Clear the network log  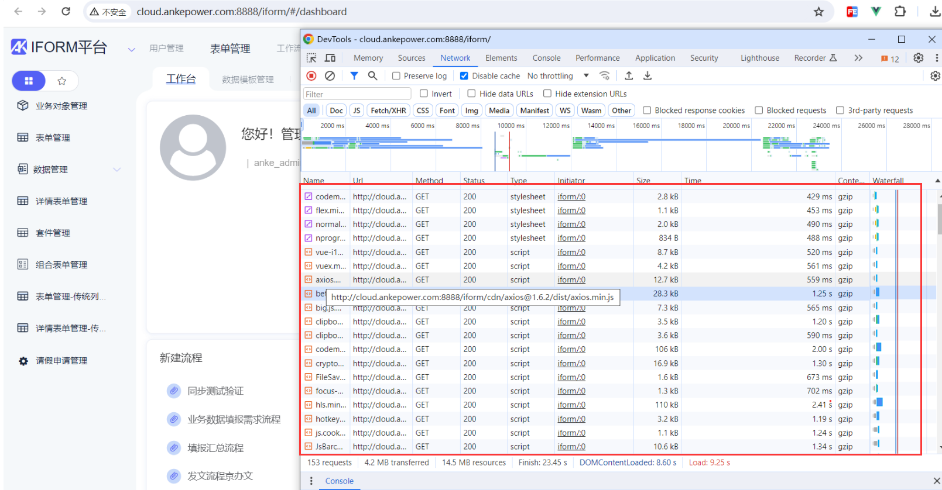pyautogui.click(x=330, y=75)
